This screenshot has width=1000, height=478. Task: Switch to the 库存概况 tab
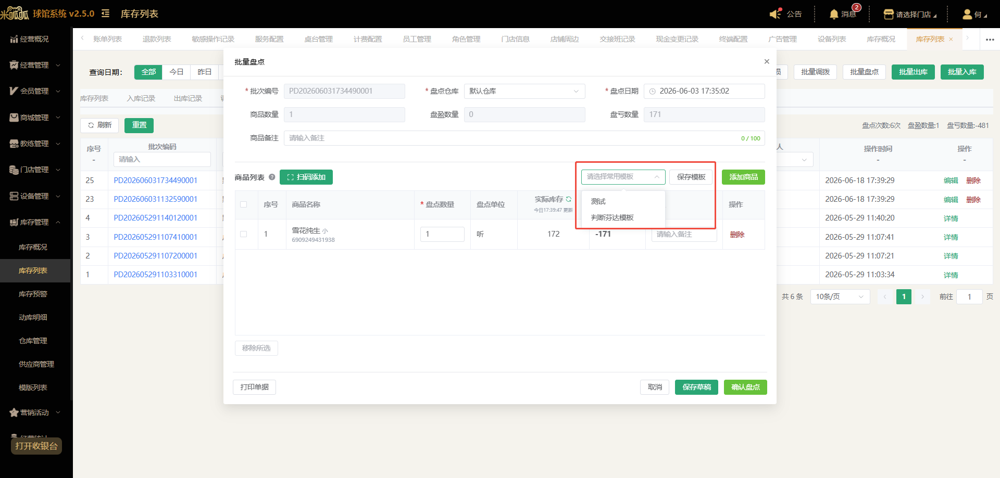tap(881, 39)
